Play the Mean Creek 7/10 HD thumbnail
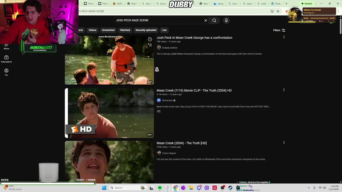 [109, 113]
